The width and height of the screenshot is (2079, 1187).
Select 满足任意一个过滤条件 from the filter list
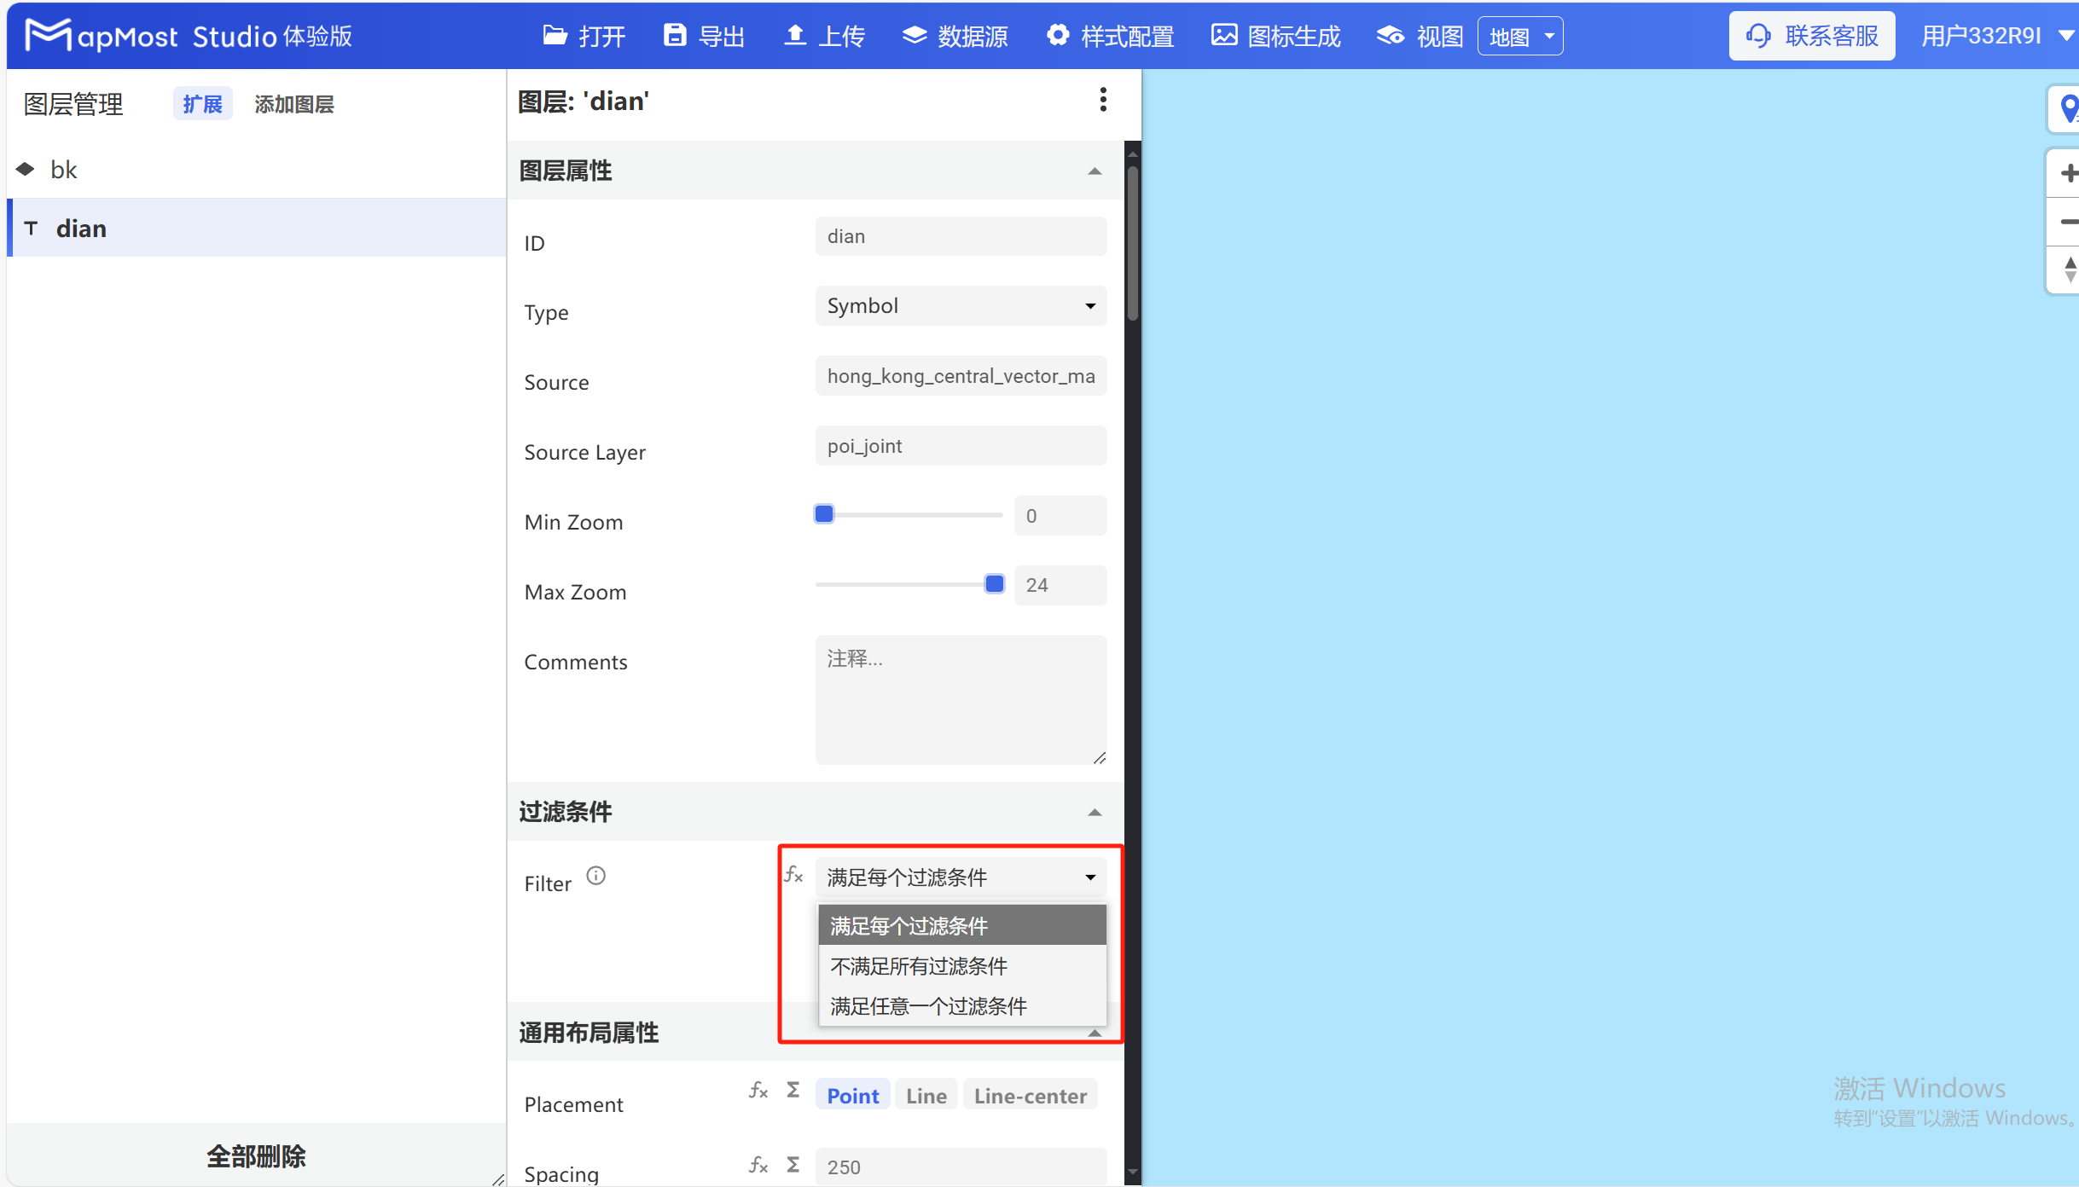(x=928, y=1006)
